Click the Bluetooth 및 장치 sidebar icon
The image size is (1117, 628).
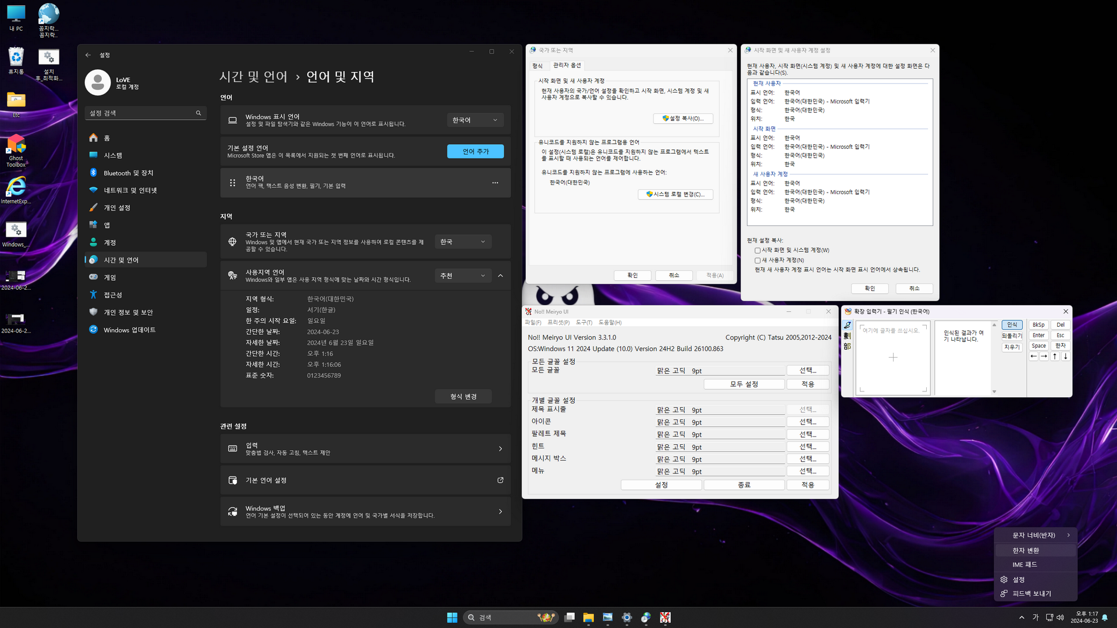(93, 173)
